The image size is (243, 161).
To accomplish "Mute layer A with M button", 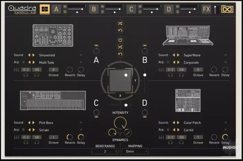I will pyautogui.click(x=65, y=6).
